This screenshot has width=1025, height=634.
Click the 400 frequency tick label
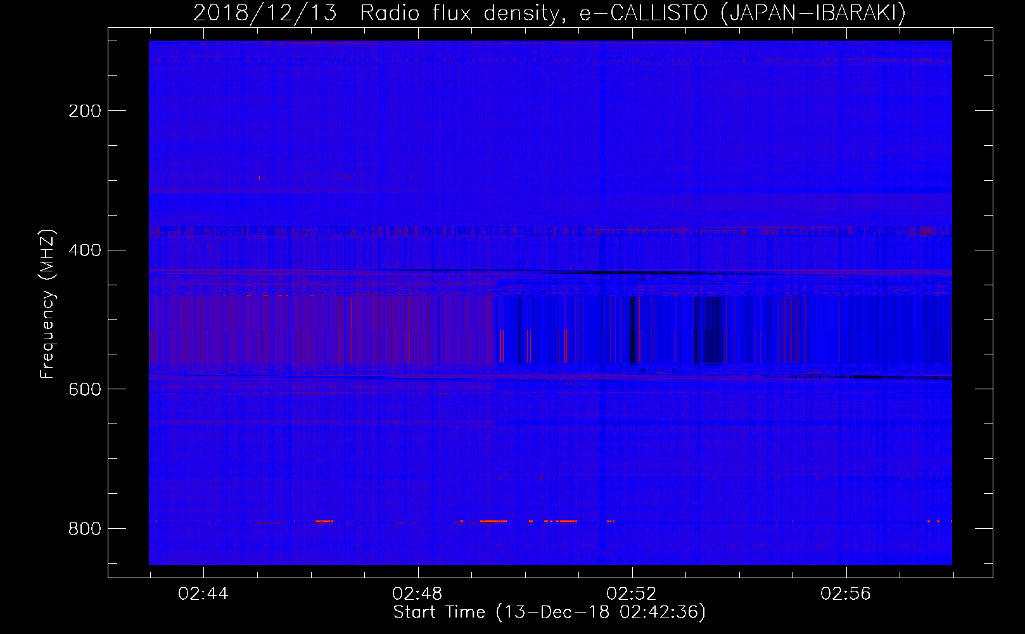point(85,250)
